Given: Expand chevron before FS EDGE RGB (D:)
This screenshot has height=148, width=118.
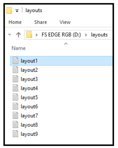Looking at the screenshot, I should [37, 35].
